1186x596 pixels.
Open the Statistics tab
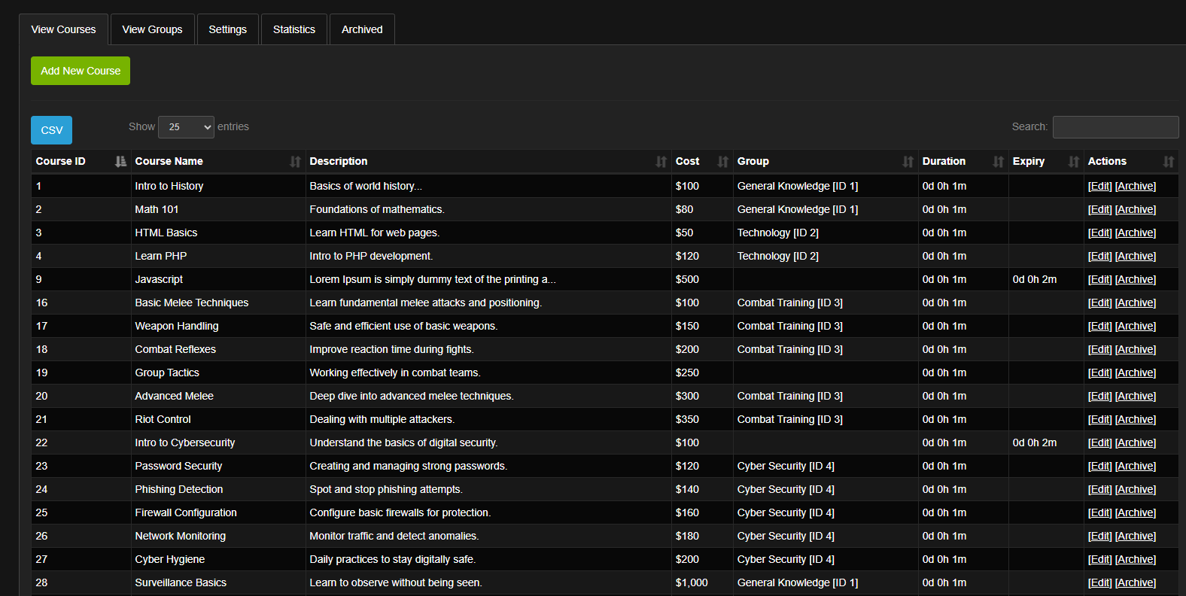(293, 29)
